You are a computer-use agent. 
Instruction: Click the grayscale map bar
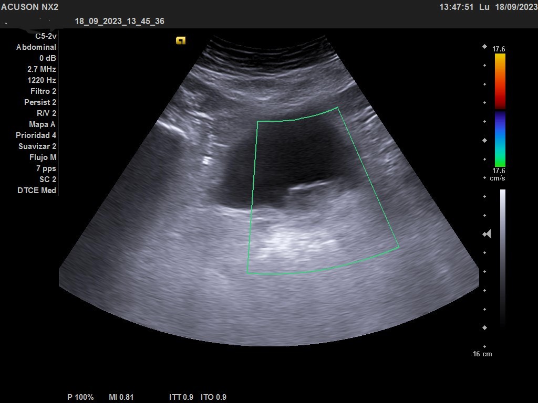[x=503, y=257]
